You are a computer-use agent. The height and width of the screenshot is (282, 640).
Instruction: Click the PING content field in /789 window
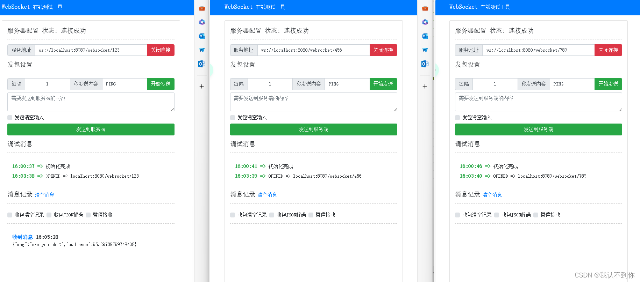pyautogui.click(x=572, y=84)
